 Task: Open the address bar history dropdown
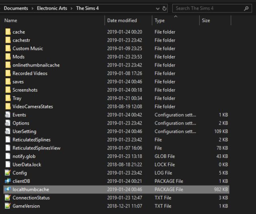(158, 8)
